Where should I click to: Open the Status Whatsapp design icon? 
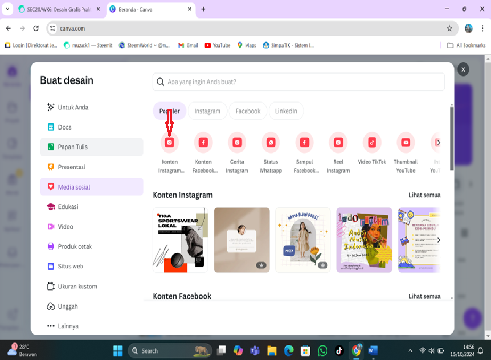(x=271, y=143)
